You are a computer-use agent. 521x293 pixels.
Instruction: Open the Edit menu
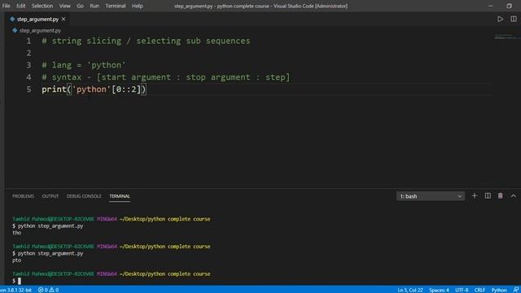pyautogui.click(x=20, y=6)
